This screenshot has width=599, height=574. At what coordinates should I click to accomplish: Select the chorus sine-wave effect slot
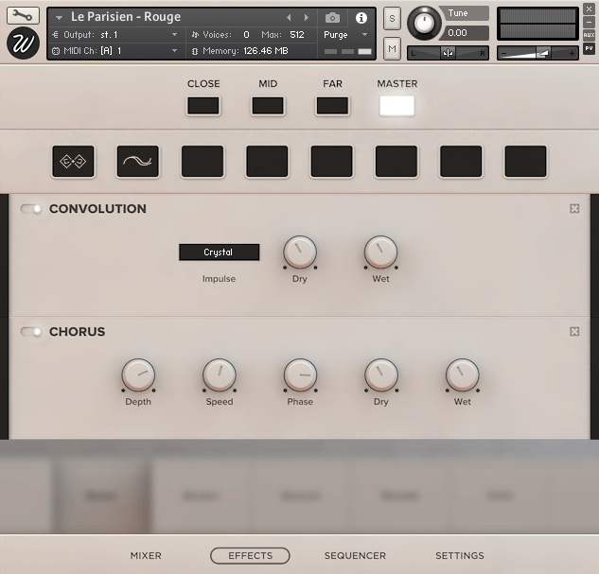pyautogui.click(x=137, y=162)
